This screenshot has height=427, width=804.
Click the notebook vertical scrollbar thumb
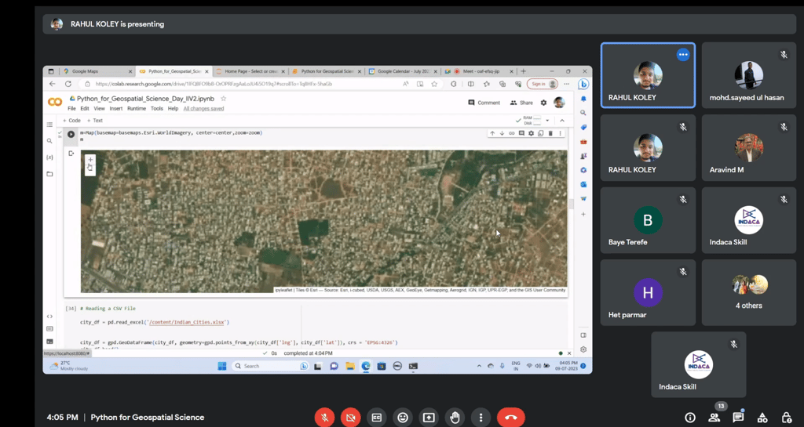coord(572,204)
